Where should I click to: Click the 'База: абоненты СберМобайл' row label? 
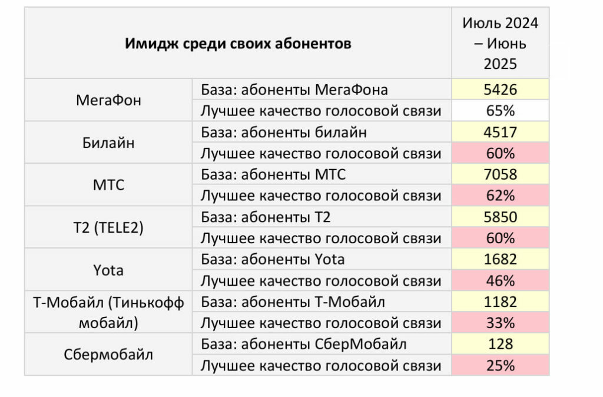click(304, 344)
